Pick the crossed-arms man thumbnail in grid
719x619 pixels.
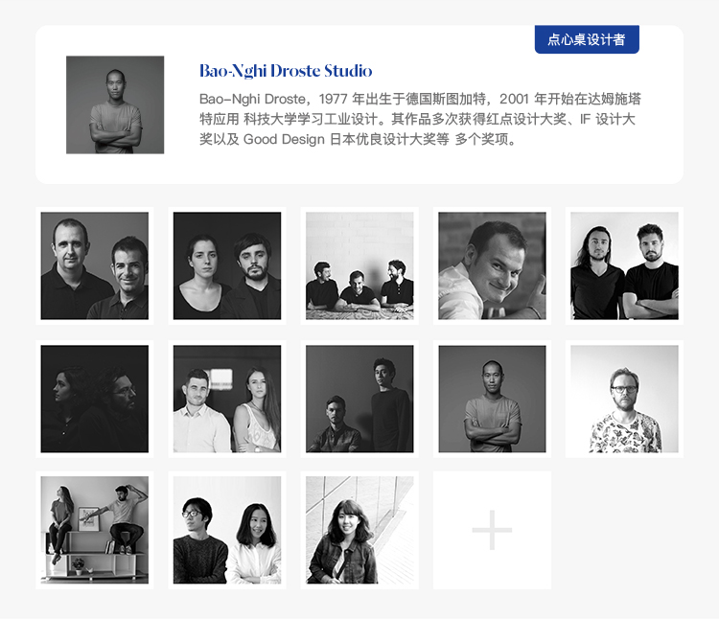pos(492,399)
